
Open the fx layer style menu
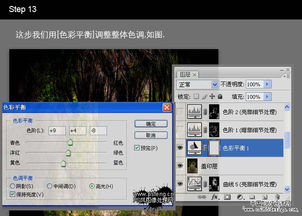pos(215,197)
